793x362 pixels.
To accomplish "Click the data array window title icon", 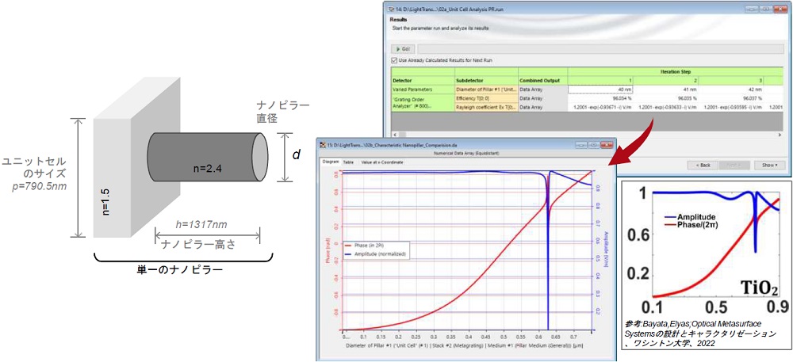I will 322,146.
